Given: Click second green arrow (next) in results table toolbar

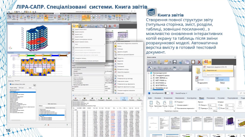Looking at the screenshot, I should [109, 99].
